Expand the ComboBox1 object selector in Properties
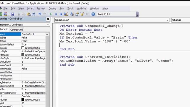This screenshot has width=190, height=107. tap(48, 25)
